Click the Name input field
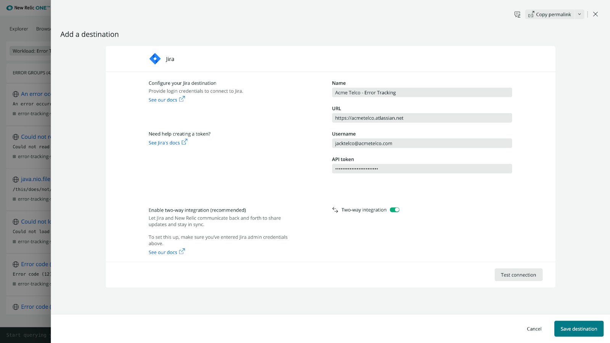The height and width of the screenshot is (343, 610). point(422,92)
